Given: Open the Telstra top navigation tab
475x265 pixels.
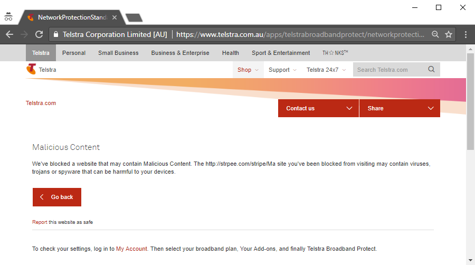Looking at the screenshot, I should coord(41,53).
